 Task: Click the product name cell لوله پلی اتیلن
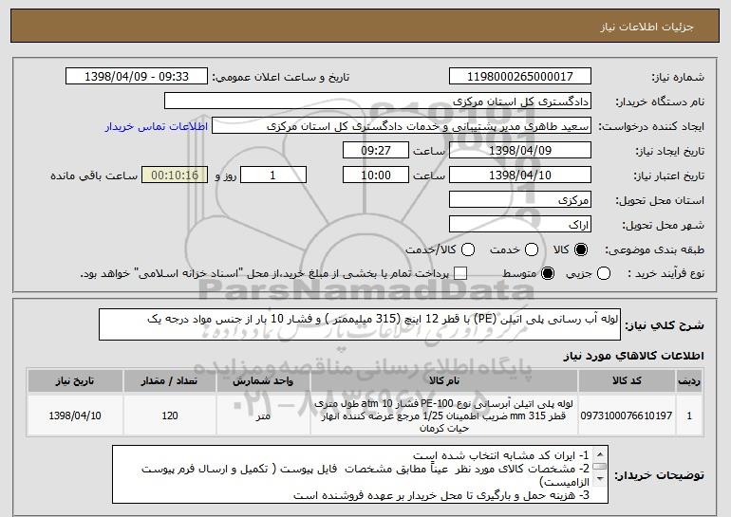point(444,415)
